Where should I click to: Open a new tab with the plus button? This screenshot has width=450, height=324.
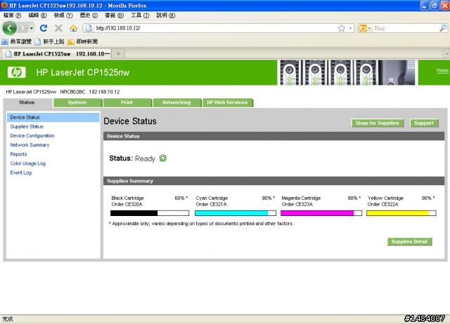(118, 54)
